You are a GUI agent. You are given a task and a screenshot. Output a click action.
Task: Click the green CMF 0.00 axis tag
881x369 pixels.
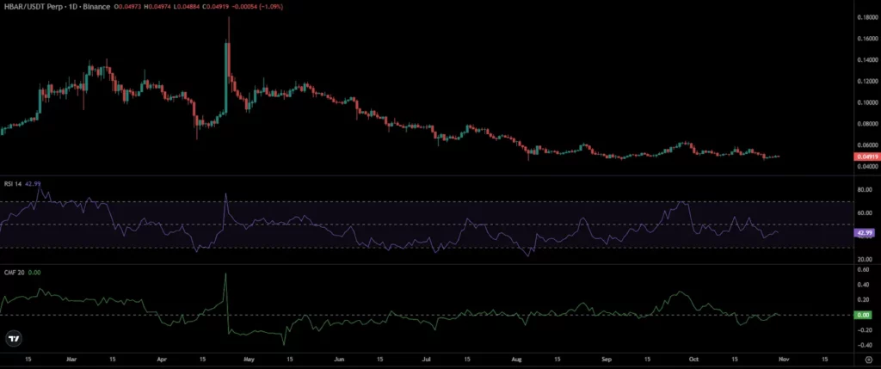point(862,315)
